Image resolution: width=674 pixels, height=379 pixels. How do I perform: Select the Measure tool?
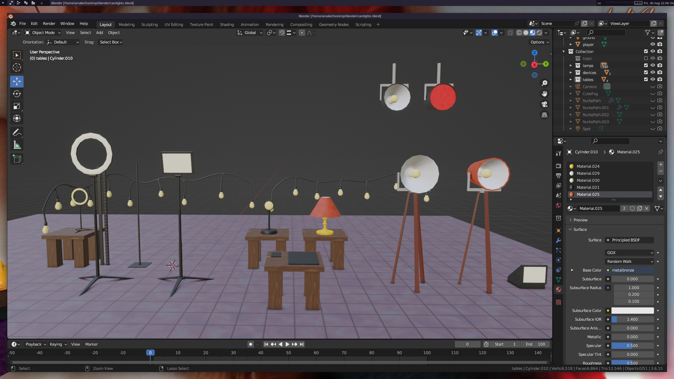pos(16,145)
